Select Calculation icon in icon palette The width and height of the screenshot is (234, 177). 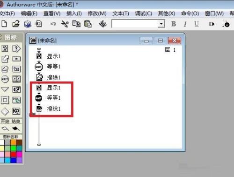coord(16,59)
